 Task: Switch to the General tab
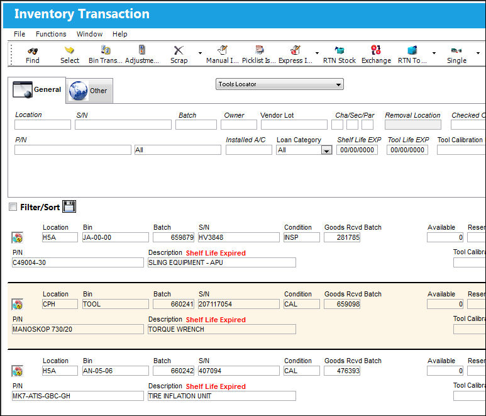point(36,90)
